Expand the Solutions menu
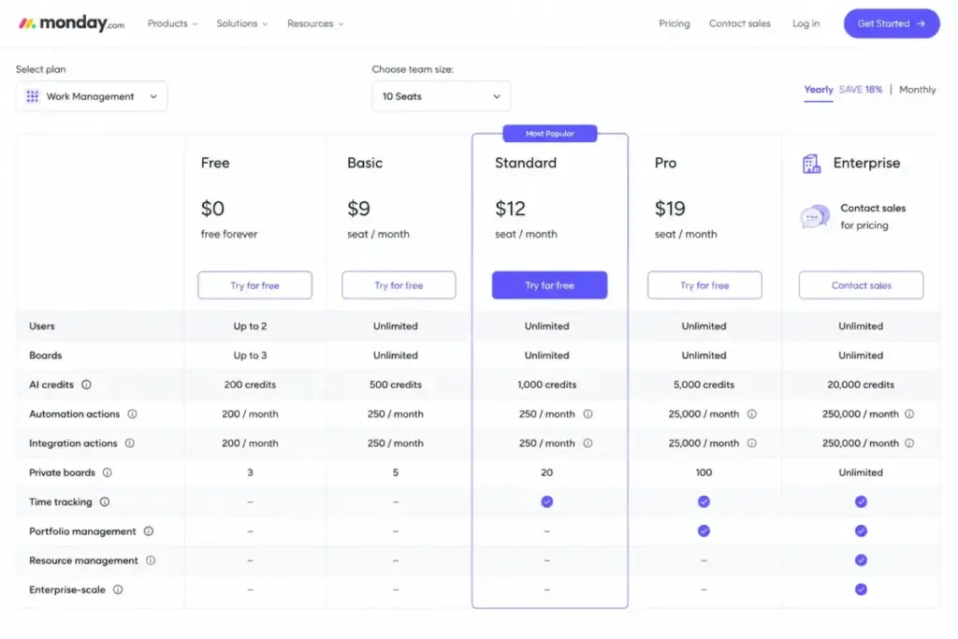 [242, 23]
